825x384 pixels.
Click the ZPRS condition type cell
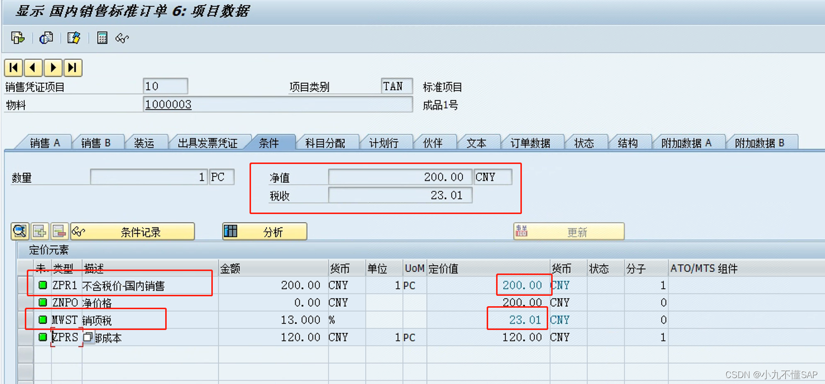tap(66, 337)
